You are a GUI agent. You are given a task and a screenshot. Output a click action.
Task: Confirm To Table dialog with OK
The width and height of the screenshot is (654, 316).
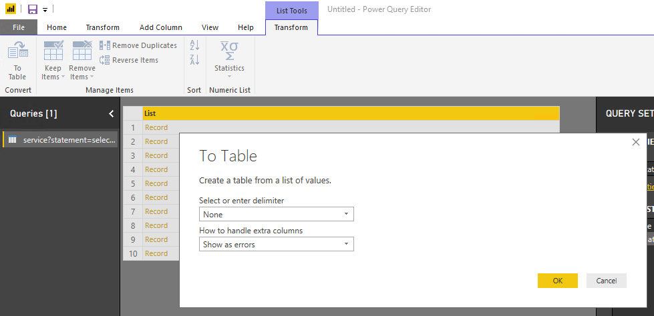click(558, 281)
